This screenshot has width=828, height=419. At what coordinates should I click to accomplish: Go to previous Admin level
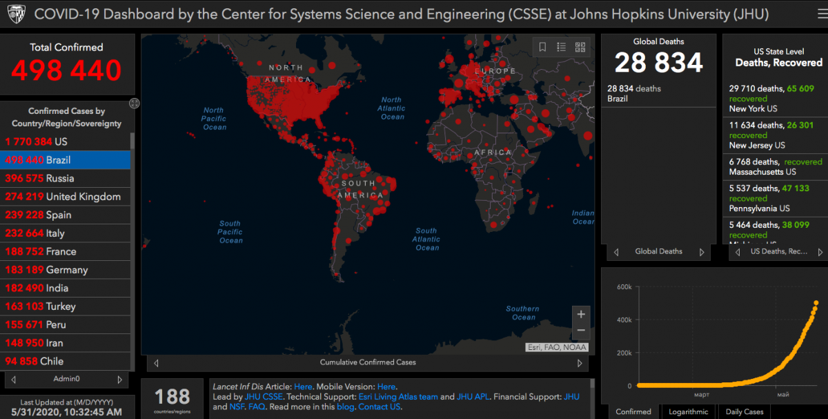coord(14,380)
